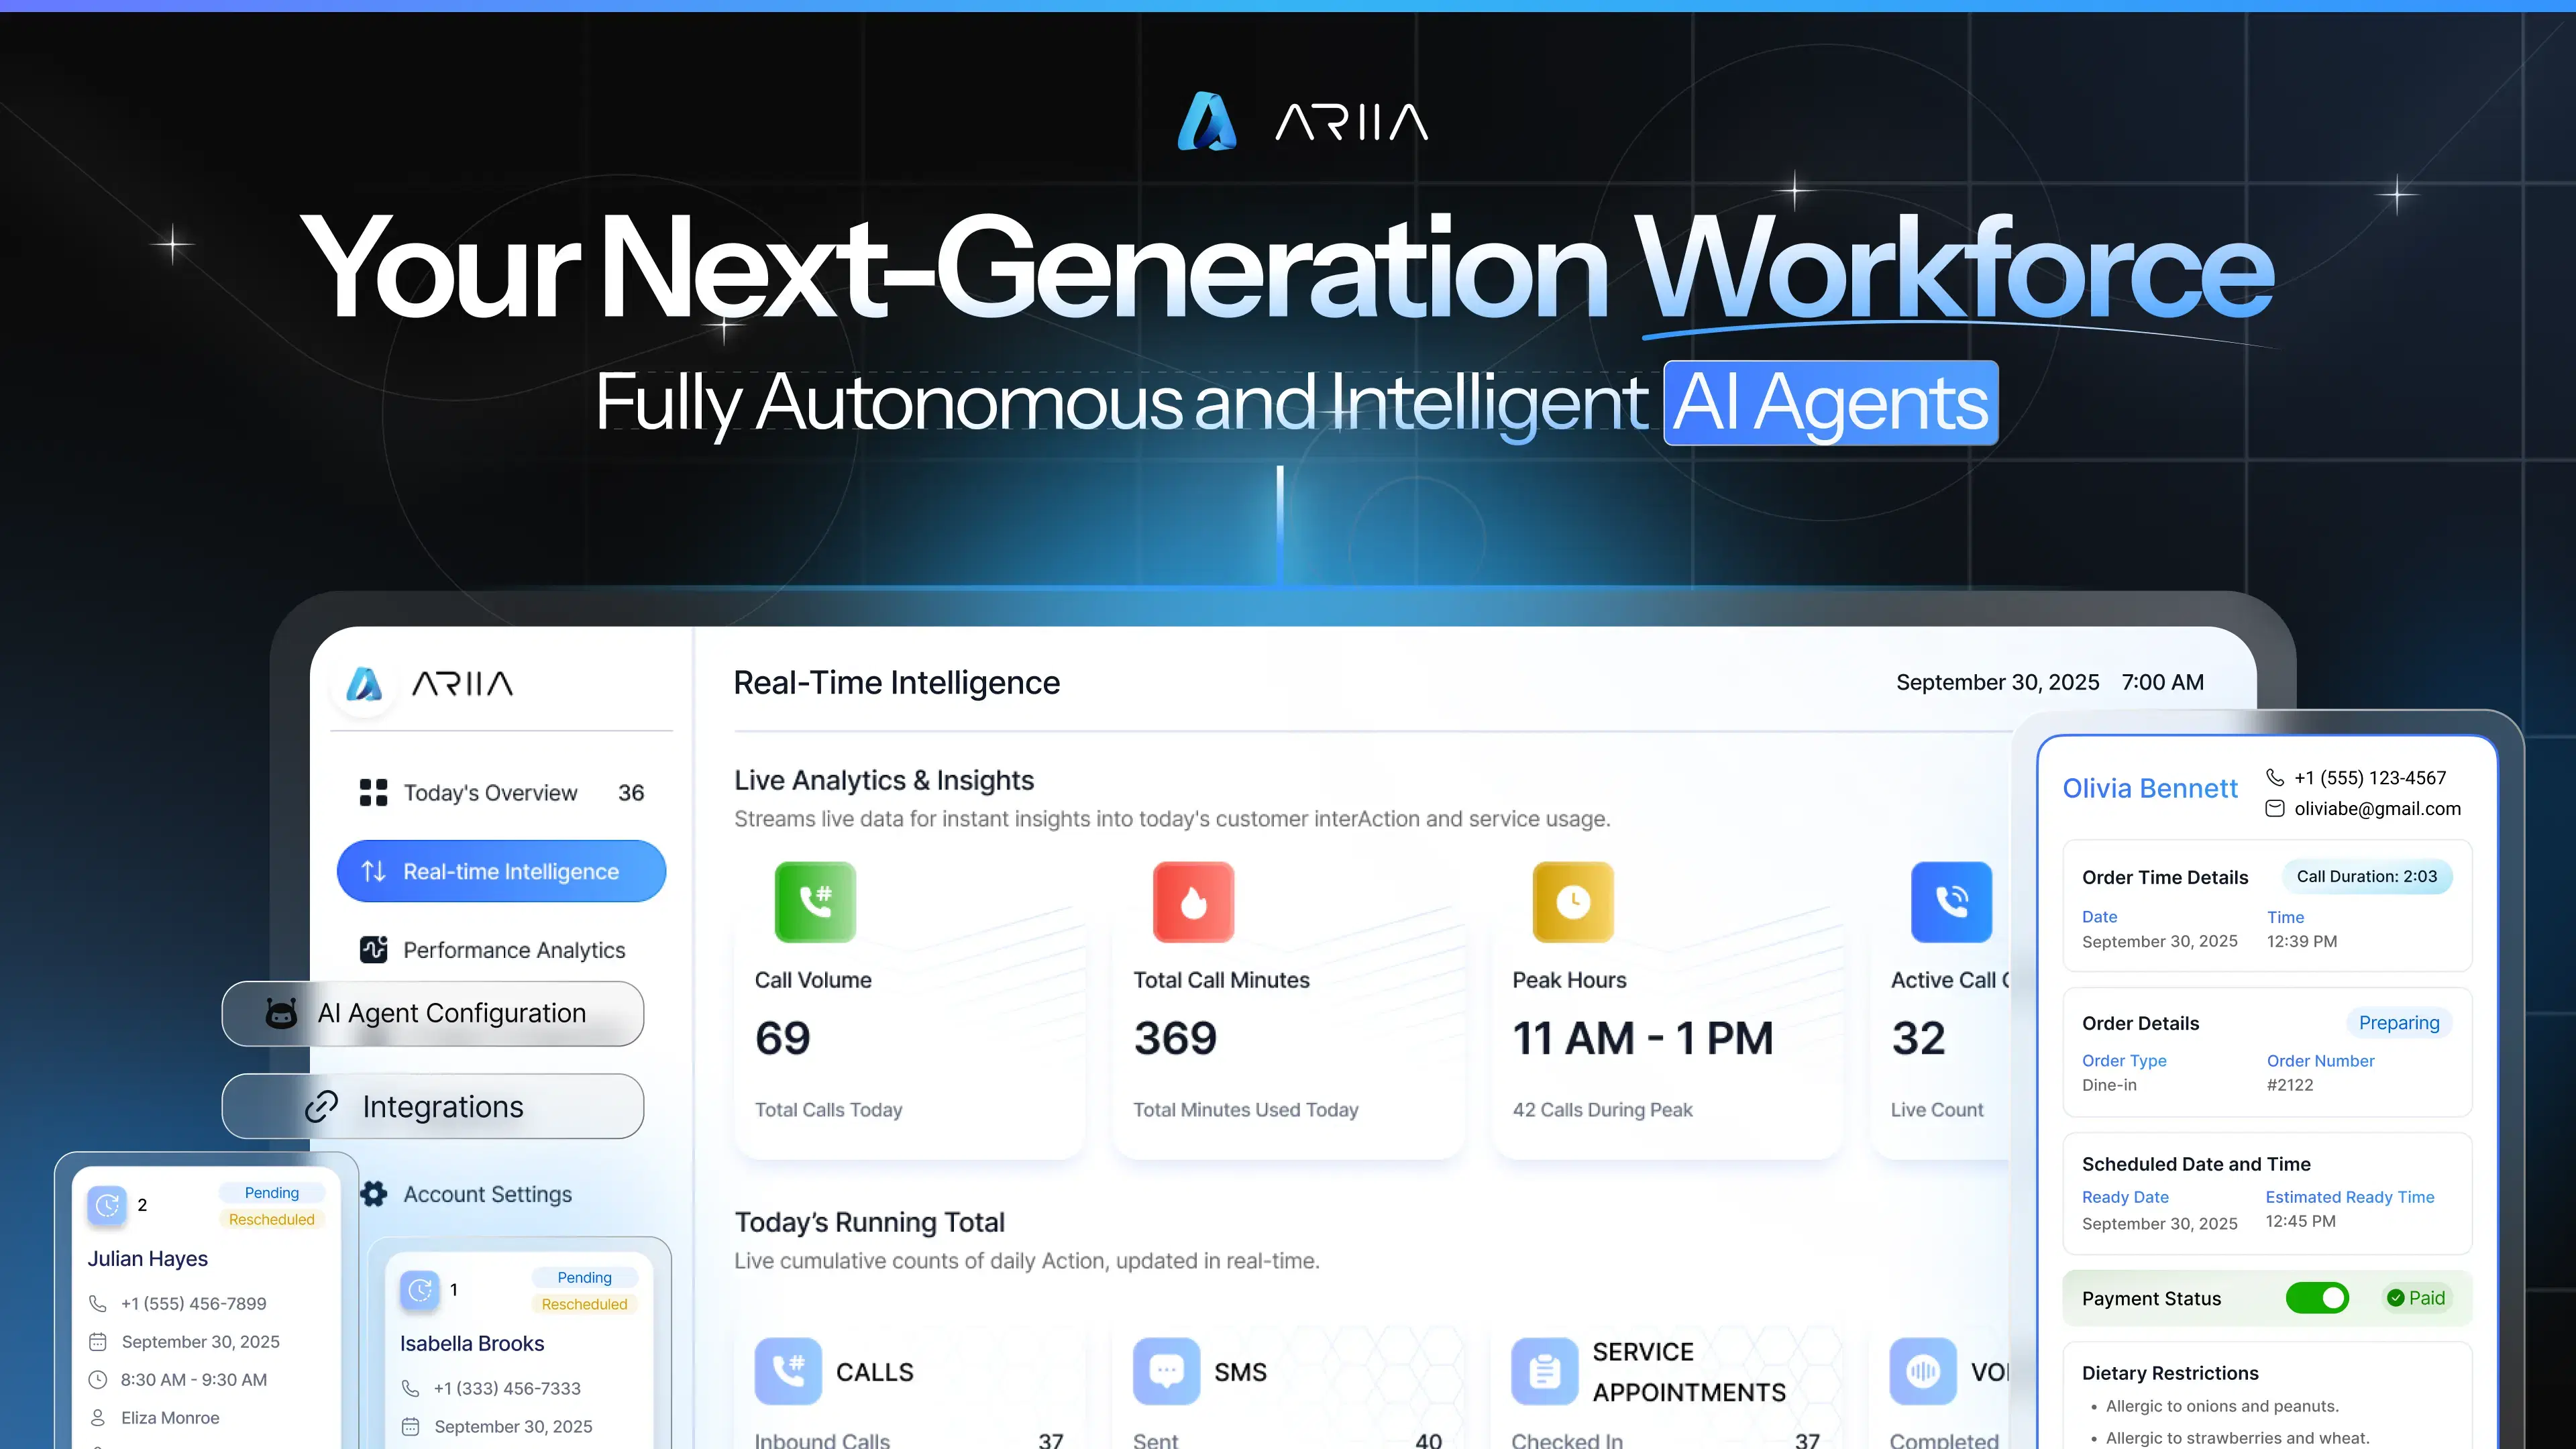The width and height of the screenshot is (2576, 1449).
Task: Click the Today's Overview count 36
Action: pos(631,793)
